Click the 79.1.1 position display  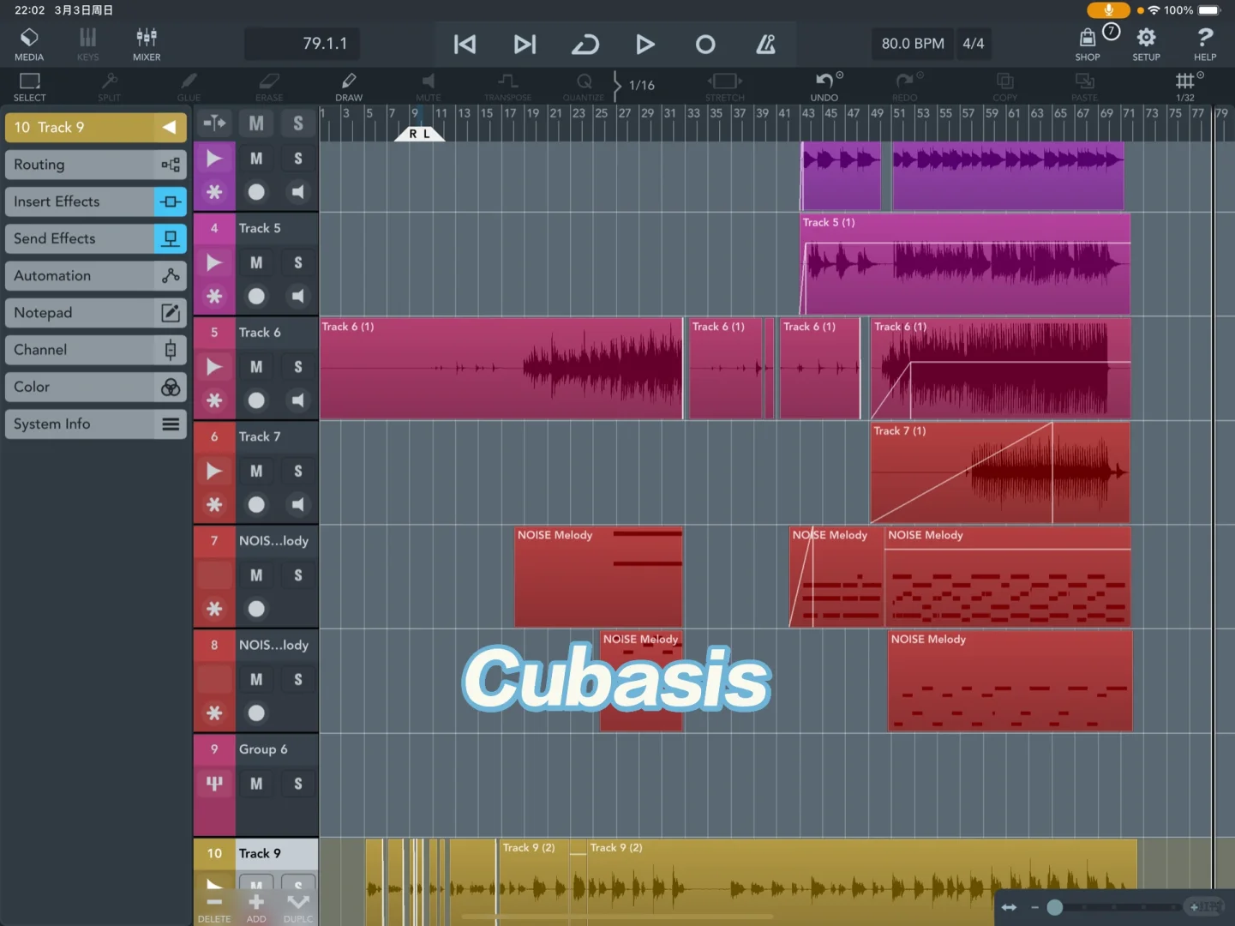[x=303, y=44]
